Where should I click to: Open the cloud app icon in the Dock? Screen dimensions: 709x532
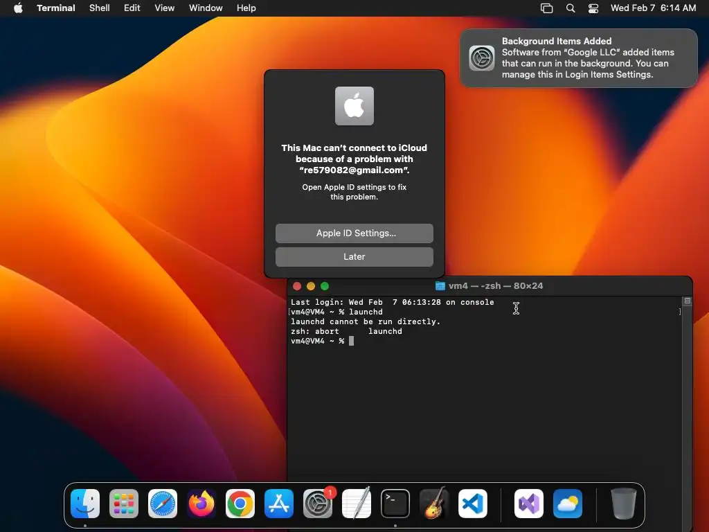pos(568,504)
